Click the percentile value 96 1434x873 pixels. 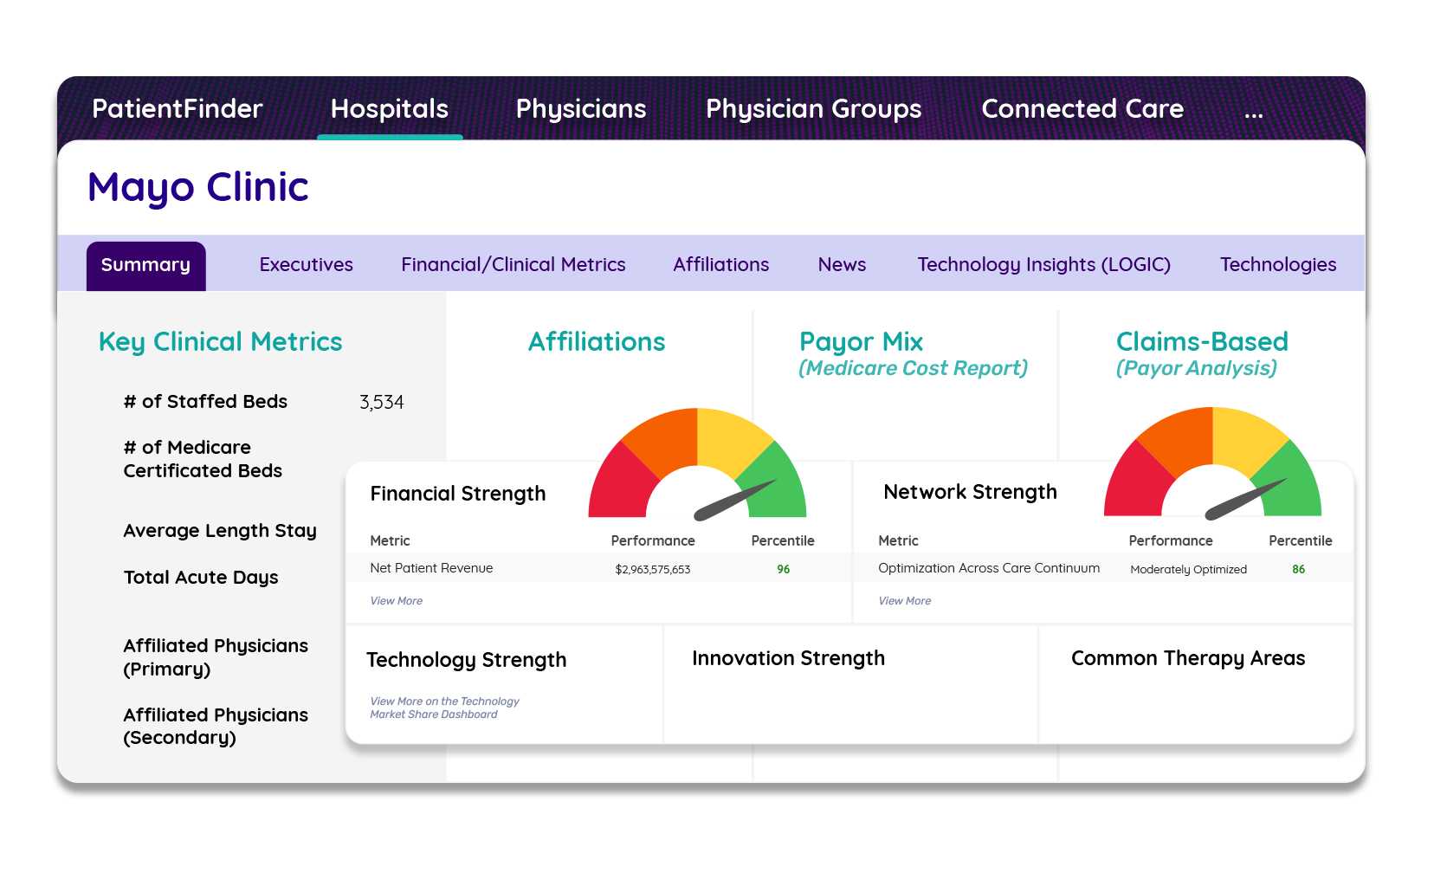[x=784, y=570]
